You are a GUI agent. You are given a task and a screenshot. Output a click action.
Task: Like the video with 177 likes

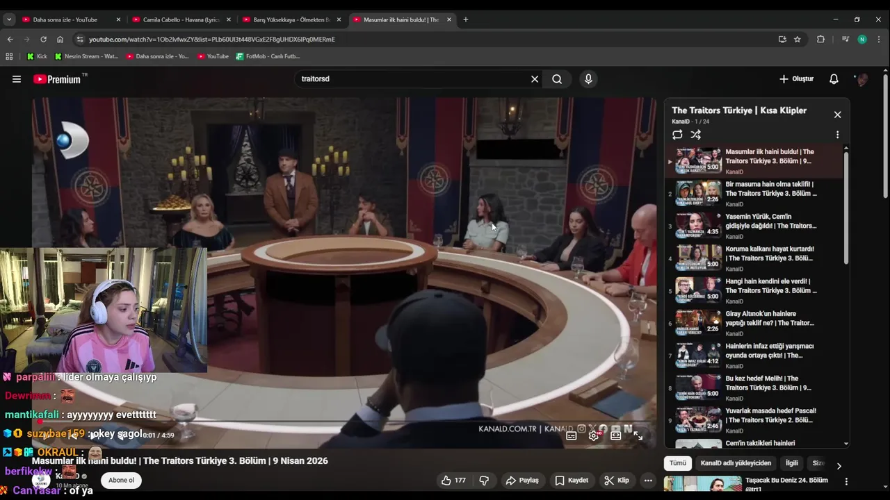click(453, 480)
